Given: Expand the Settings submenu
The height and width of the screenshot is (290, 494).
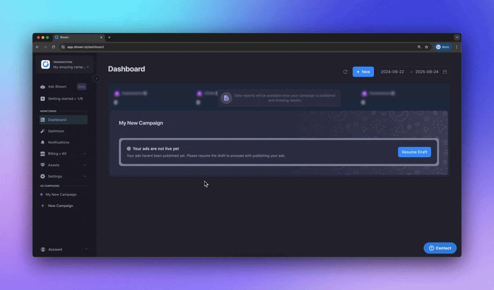Looking at the screenshot, I should coord(85,176).
